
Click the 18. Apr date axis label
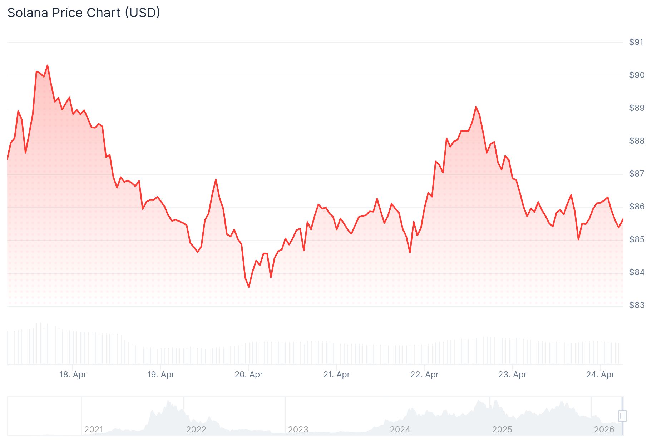pyautogui.click(x=73, y=375)
